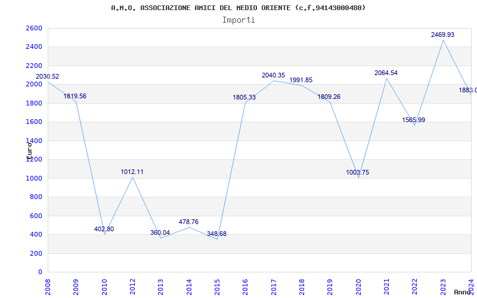Select the 348.68 data label
This screenshot has height=298, width=477.
[216, 234]
